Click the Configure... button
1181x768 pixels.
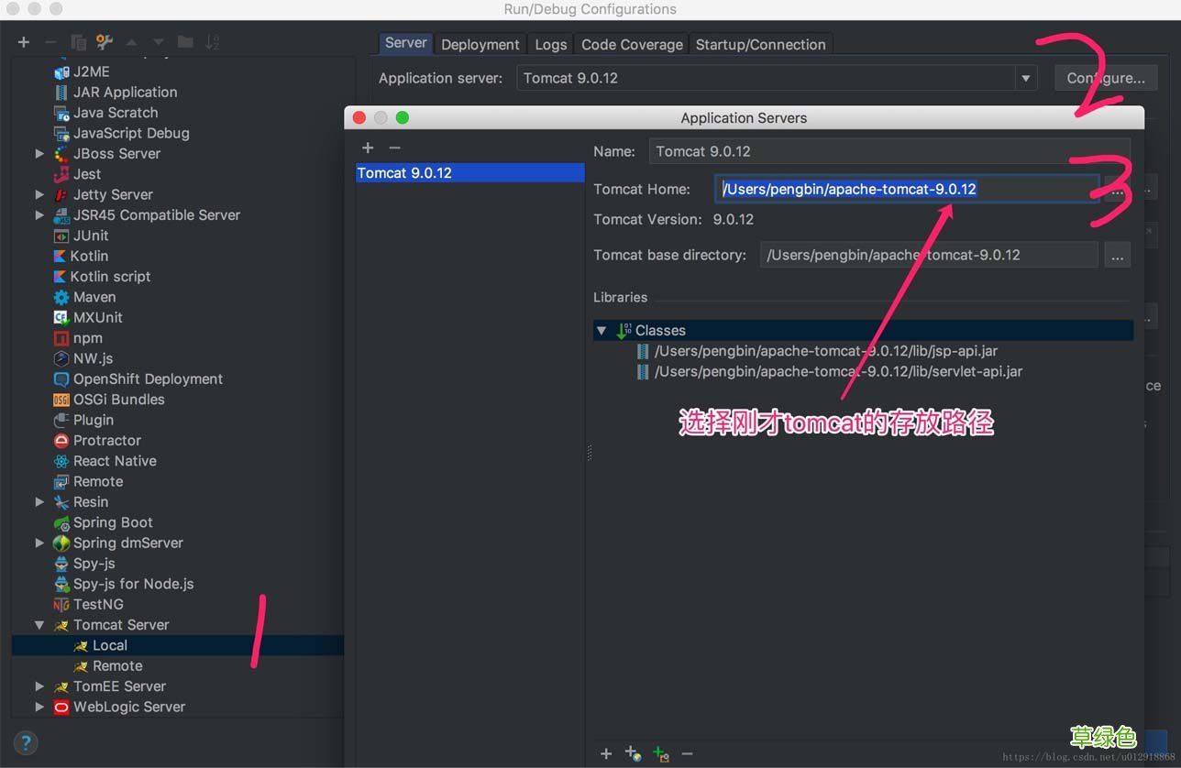(x=1106, y=79)
